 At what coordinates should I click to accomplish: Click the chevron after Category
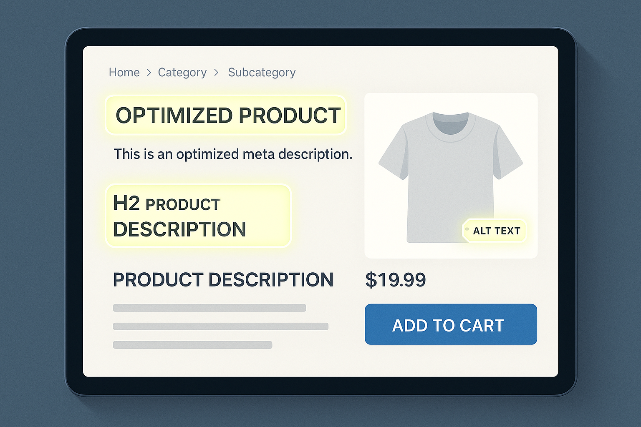pyautogui.click(x=216, y=73)
